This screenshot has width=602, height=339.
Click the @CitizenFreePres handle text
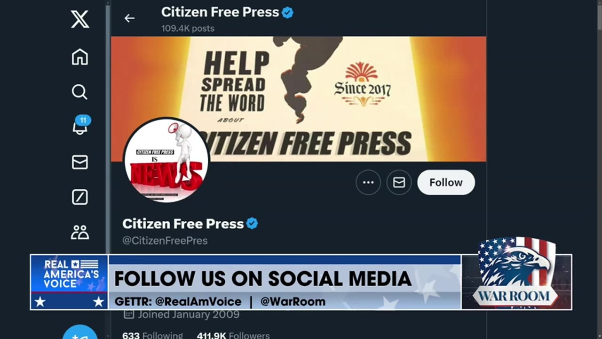pyautogui.click(x=165, y=241)
